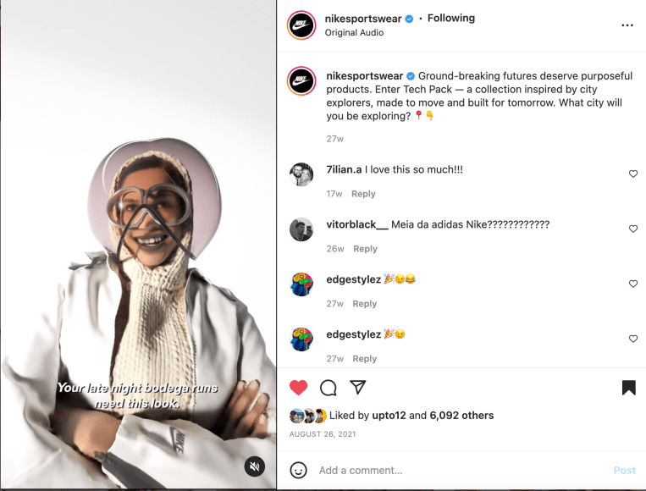
Task: Unmute the video with the speaker icon
Action: (255, 466)
